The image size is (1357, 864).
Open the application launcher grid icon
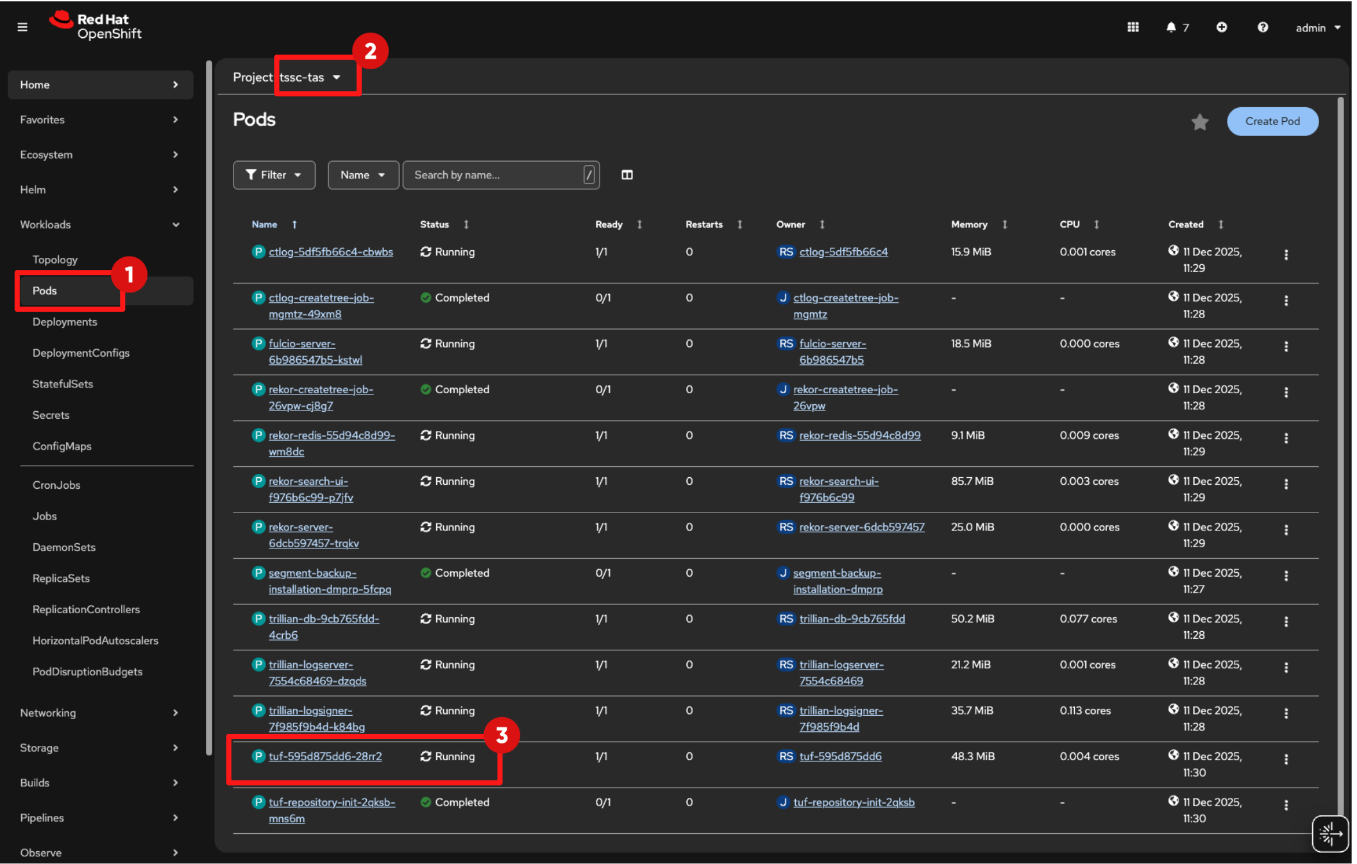(x=1133, y=27)
